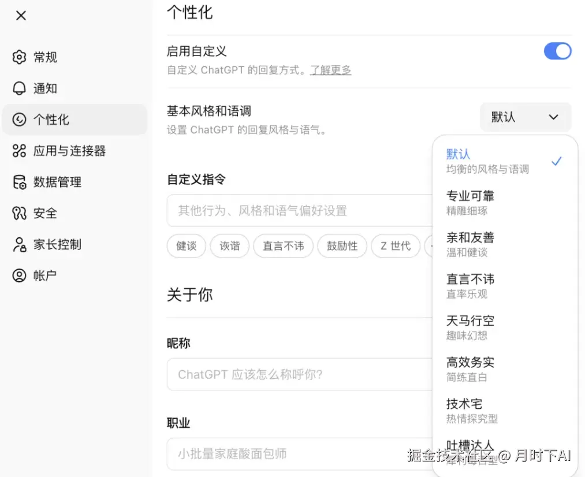
Task: Click the 关于你 heading
Action: pos(189,295)
